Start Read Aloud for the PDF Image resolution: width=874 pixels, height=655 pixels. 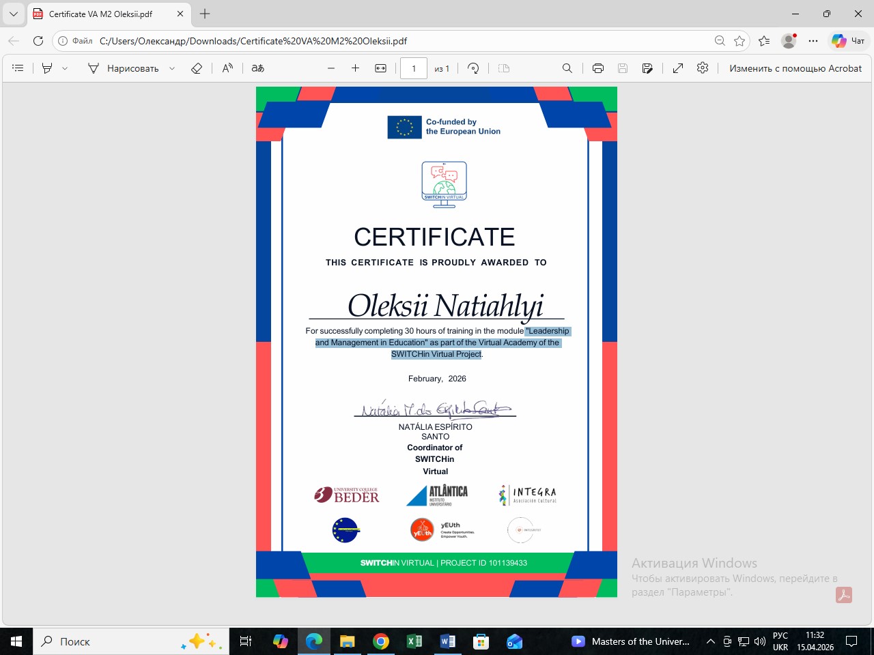click(227, 68)
